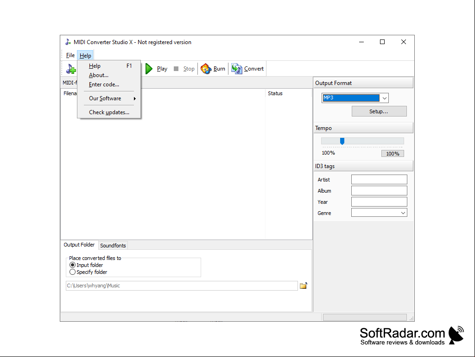The width and height of the screenshot is (475, 357).
Task: Open the File menu
Action: pos(70,55)
